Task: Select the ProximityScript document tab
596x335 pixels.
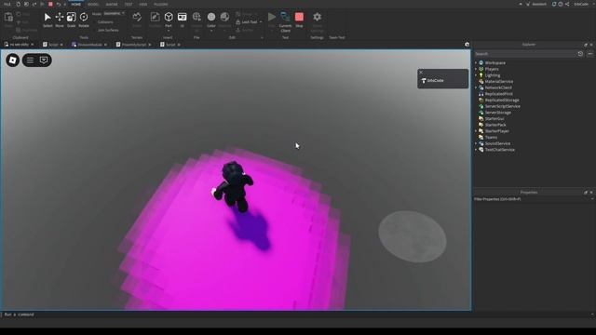Action: pos(134,45)
